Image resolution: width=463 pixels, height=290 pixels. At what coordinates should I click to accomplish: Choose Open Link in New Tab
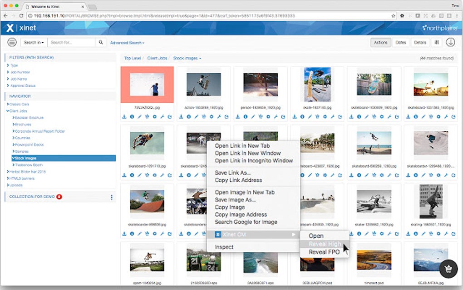point(242,146)
